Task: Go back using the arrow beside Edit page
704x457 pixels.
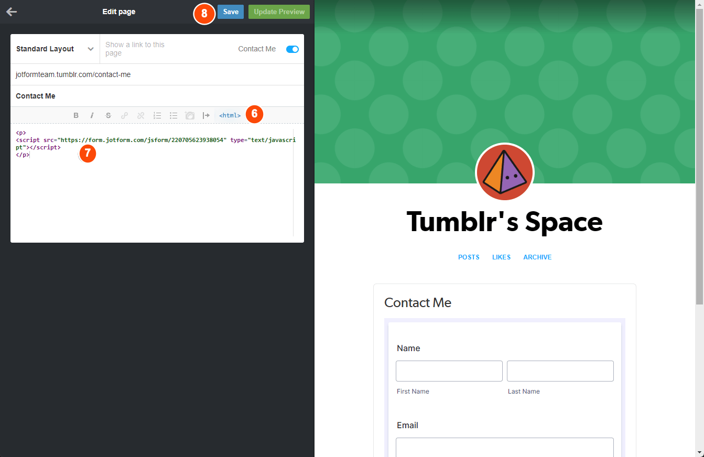Action: click(x=12, y=12)
